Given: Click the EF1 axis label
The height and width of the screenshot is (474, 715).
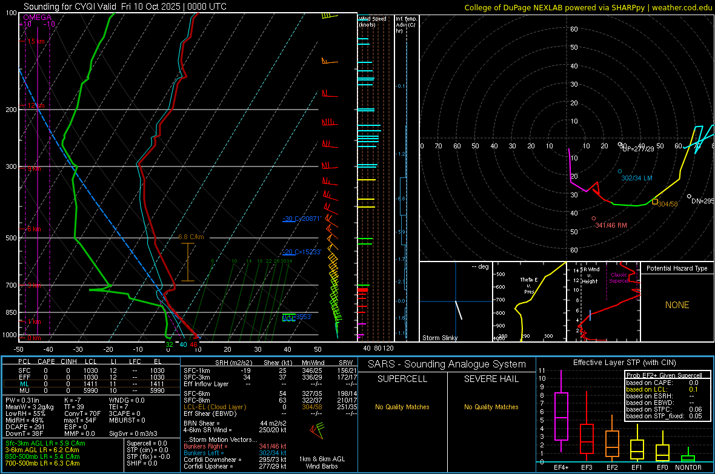Looking at the screenshot, I should click(x=637, y=467).
